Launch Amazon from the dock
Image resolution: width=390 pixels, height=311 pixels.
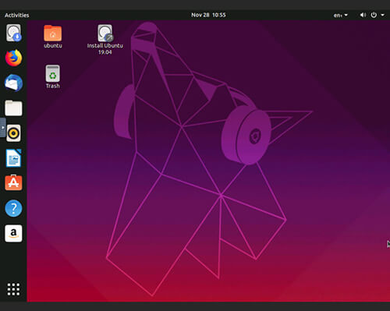[13, 233]
